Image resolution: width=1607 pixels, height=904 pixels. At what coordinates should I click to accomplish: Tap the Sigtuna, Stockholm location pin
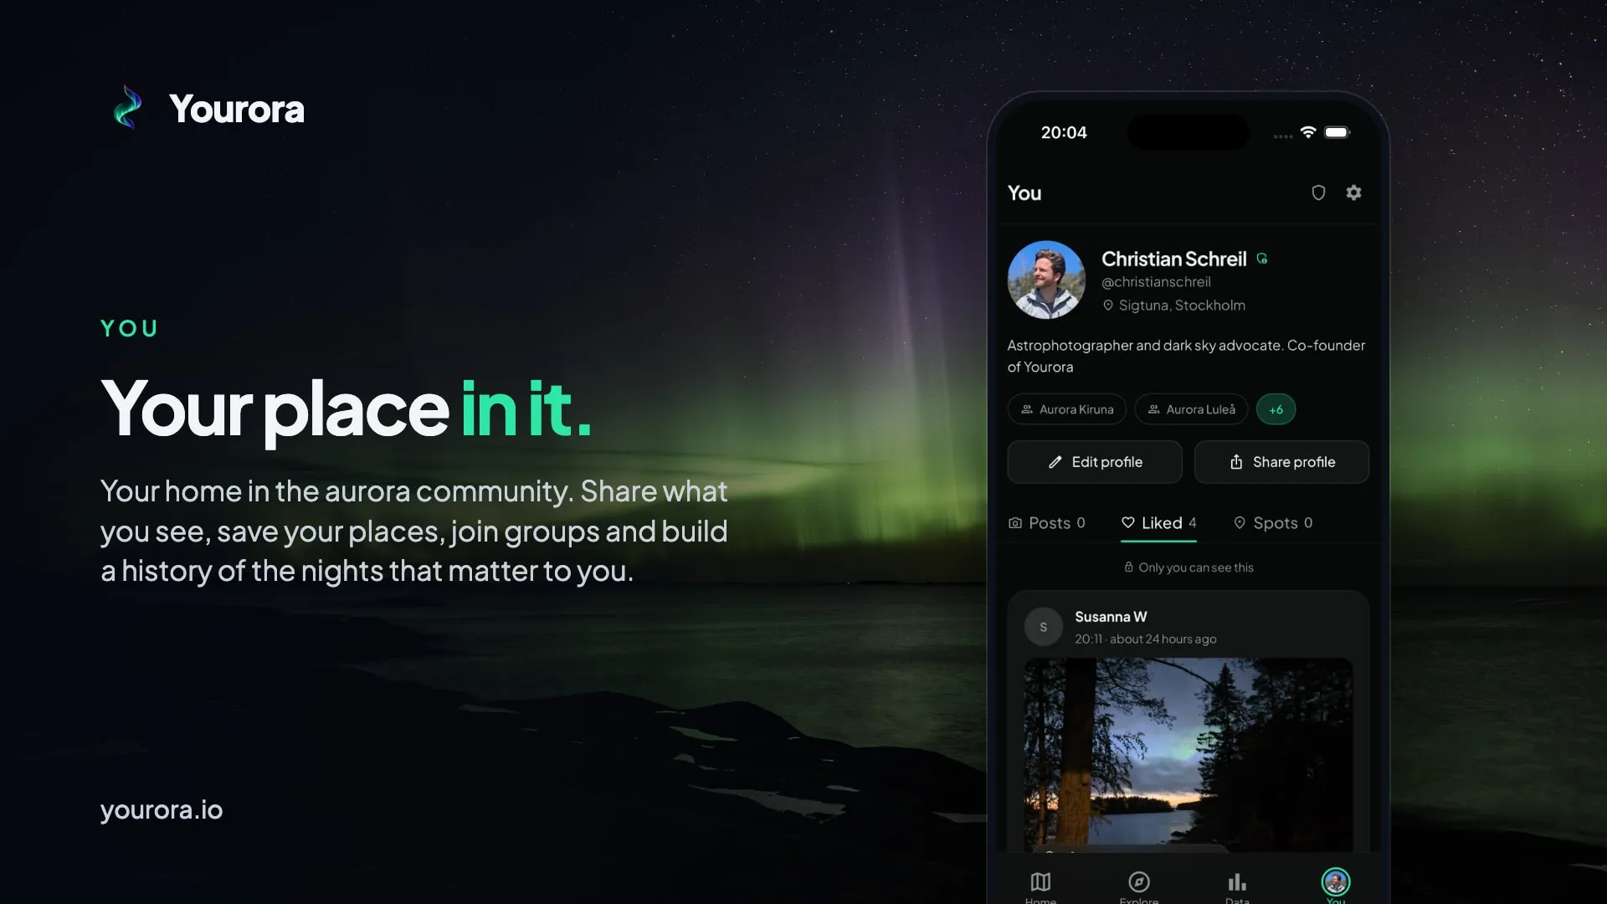tap(1107, 306)
